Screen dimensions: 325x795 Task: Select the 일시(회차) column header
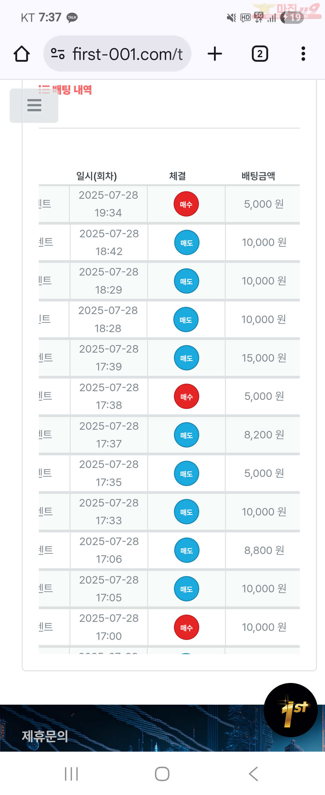[97, 176]
